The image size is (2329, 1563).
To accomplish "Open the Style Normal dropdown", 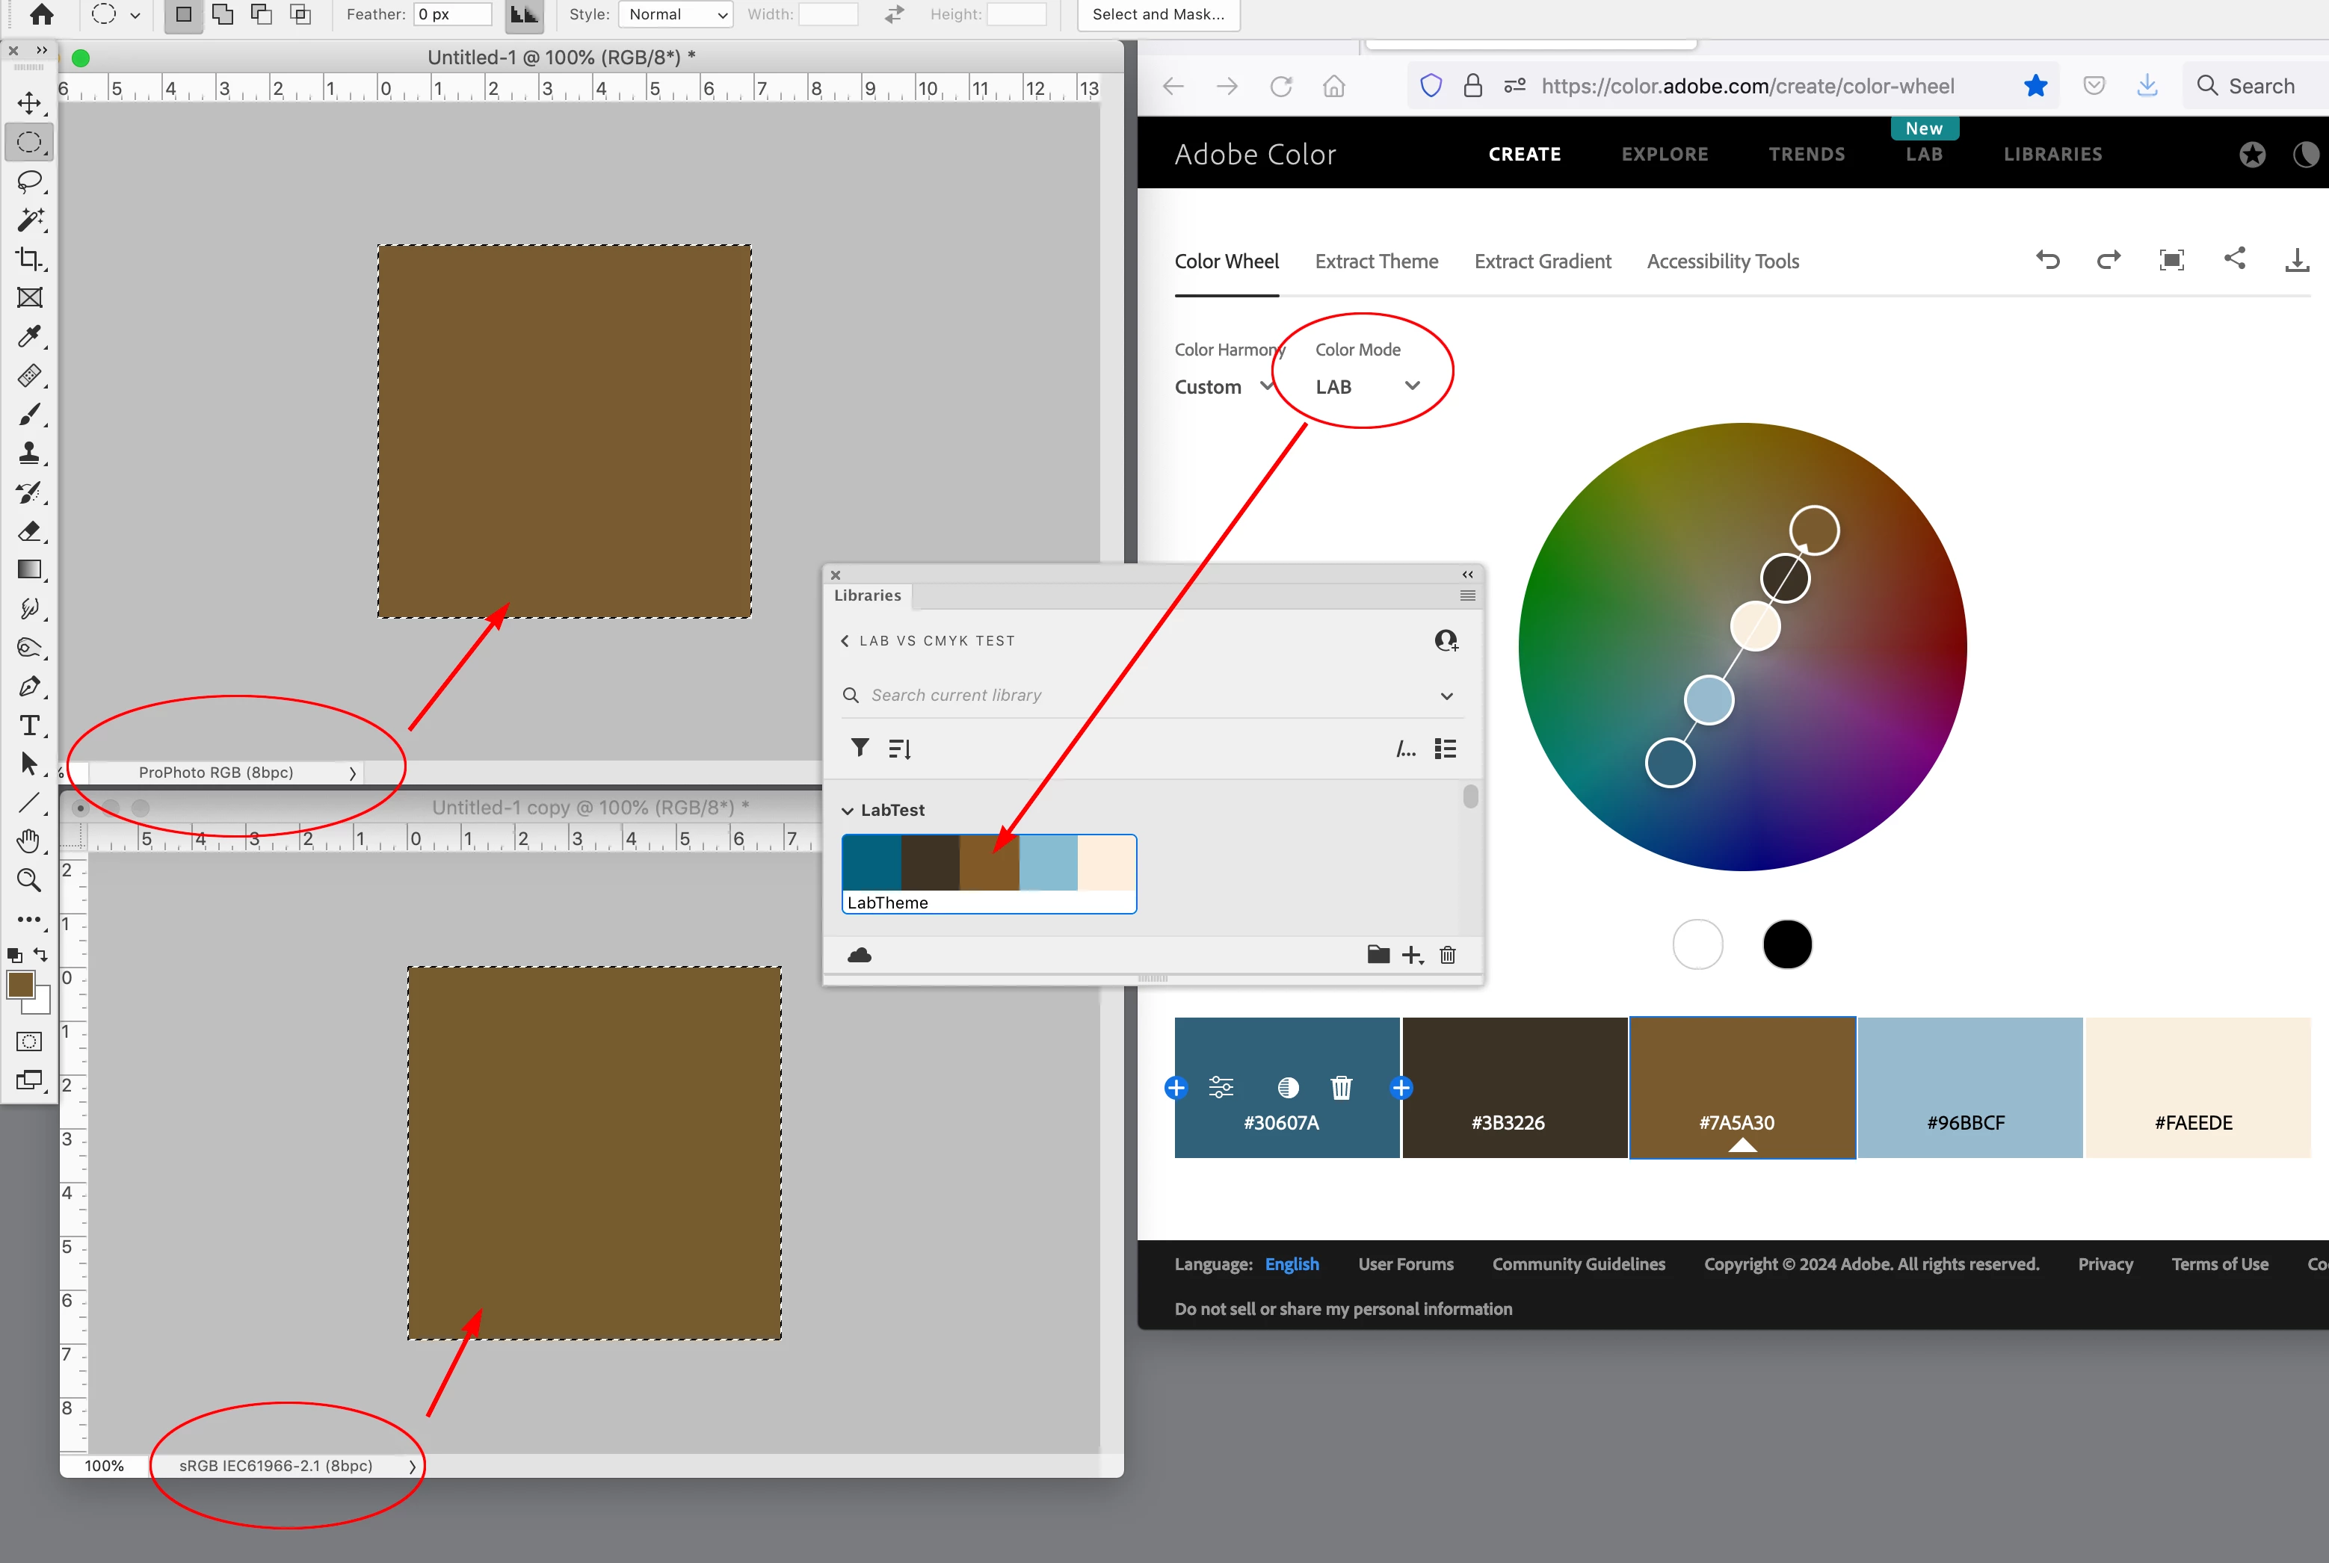I will pos(676,15).
